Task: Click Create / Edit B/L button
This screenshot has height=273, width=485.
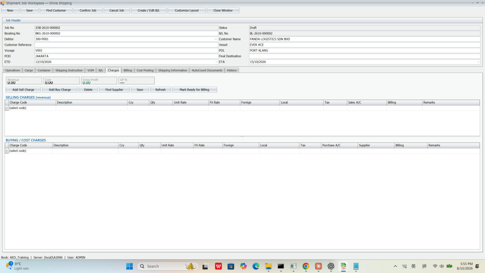Action: [149, 10]
